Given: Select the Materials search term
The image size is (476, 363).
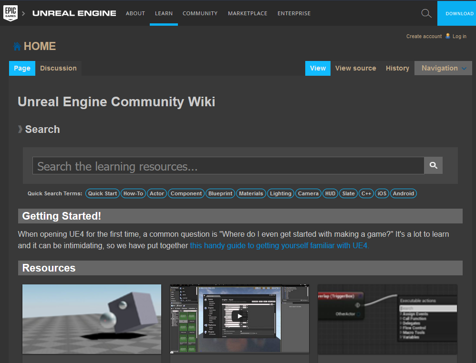Looking at the screenshot, I should click(x=251, y=193).
